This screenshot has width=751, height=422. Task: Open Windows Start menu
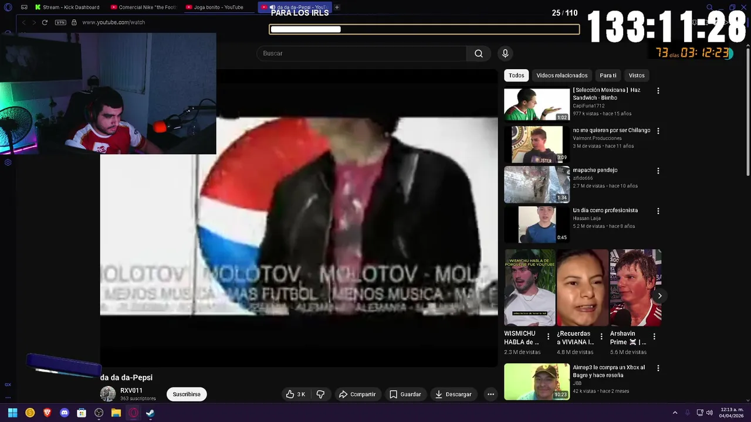point(12,413)
